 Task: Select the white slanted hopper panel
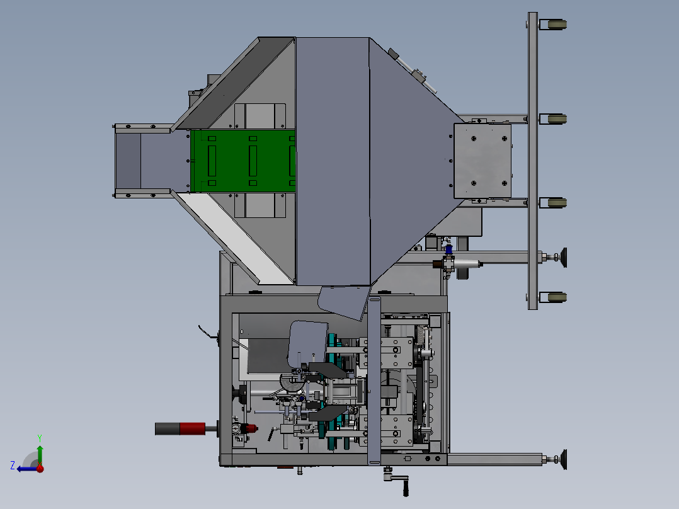coord(234,237)
